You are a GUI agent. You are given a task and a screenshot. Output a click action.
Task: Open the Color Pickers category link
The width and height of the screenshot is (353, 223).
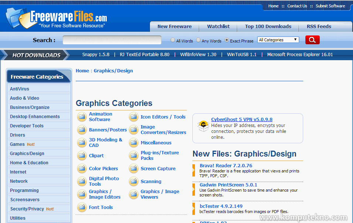pyautogui.click(x=103, y=169)
